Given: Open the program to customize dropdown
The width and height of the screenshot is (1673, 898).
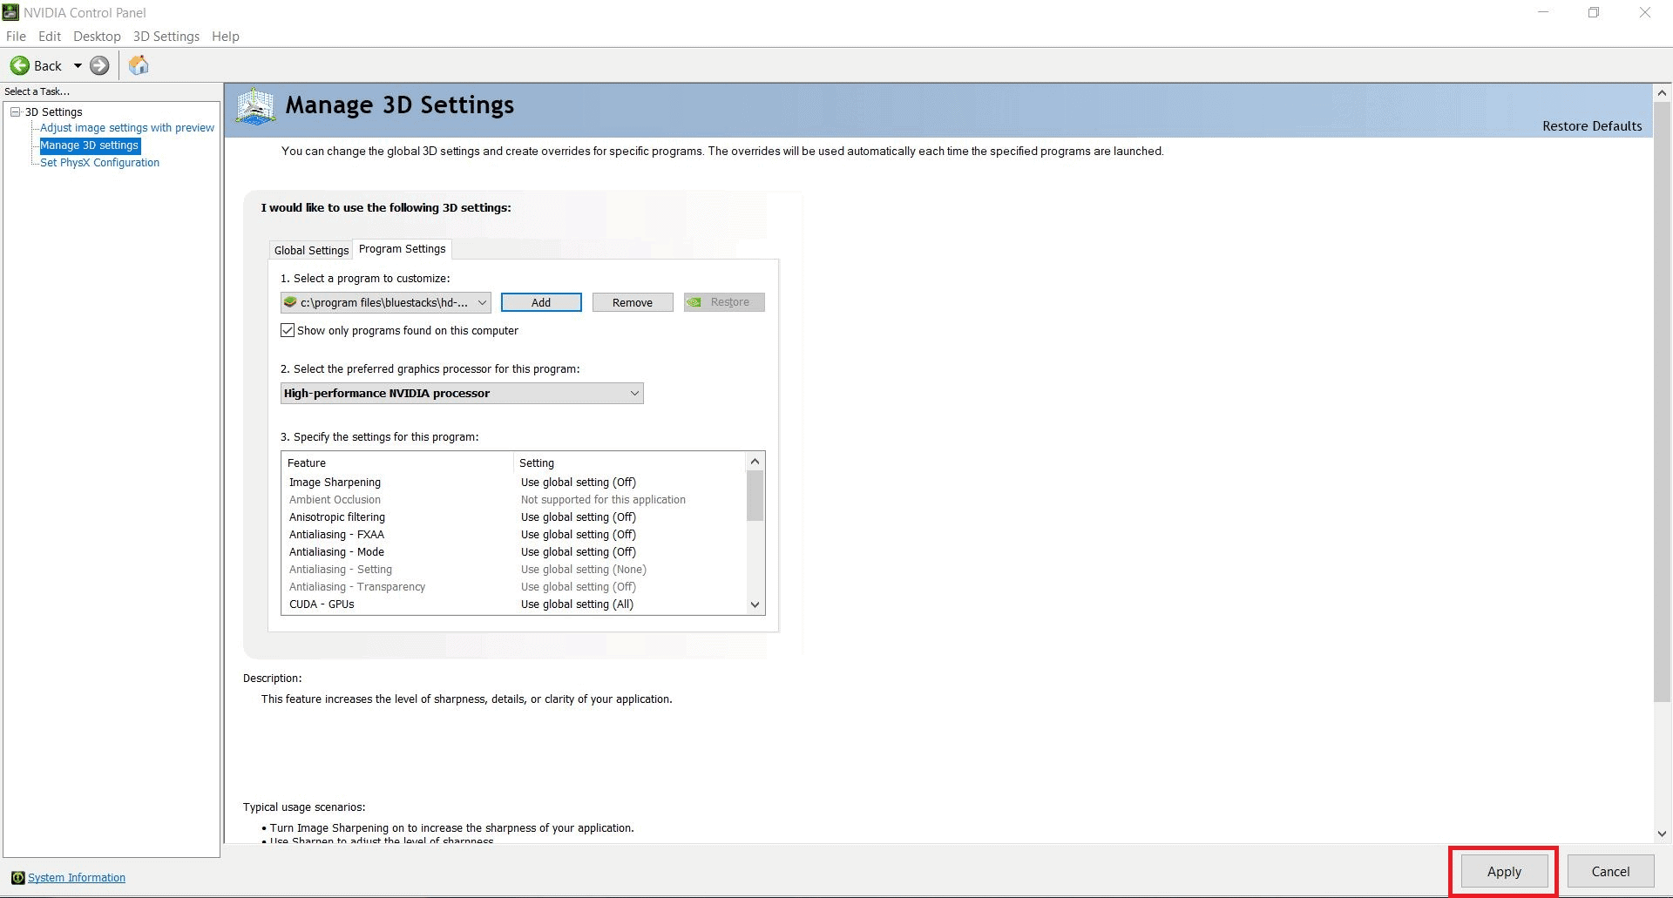Looking at the screenshot, I should (385, 302).
